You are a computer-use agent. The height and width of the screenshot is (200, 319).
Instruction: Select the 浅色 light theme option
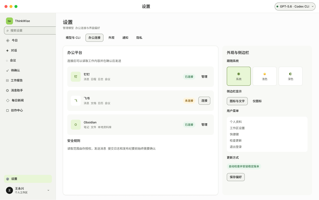coord(264,76)
